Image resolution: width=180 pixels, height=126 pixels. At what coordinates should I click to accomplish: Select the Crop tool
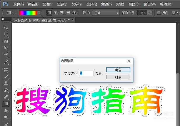6,55
